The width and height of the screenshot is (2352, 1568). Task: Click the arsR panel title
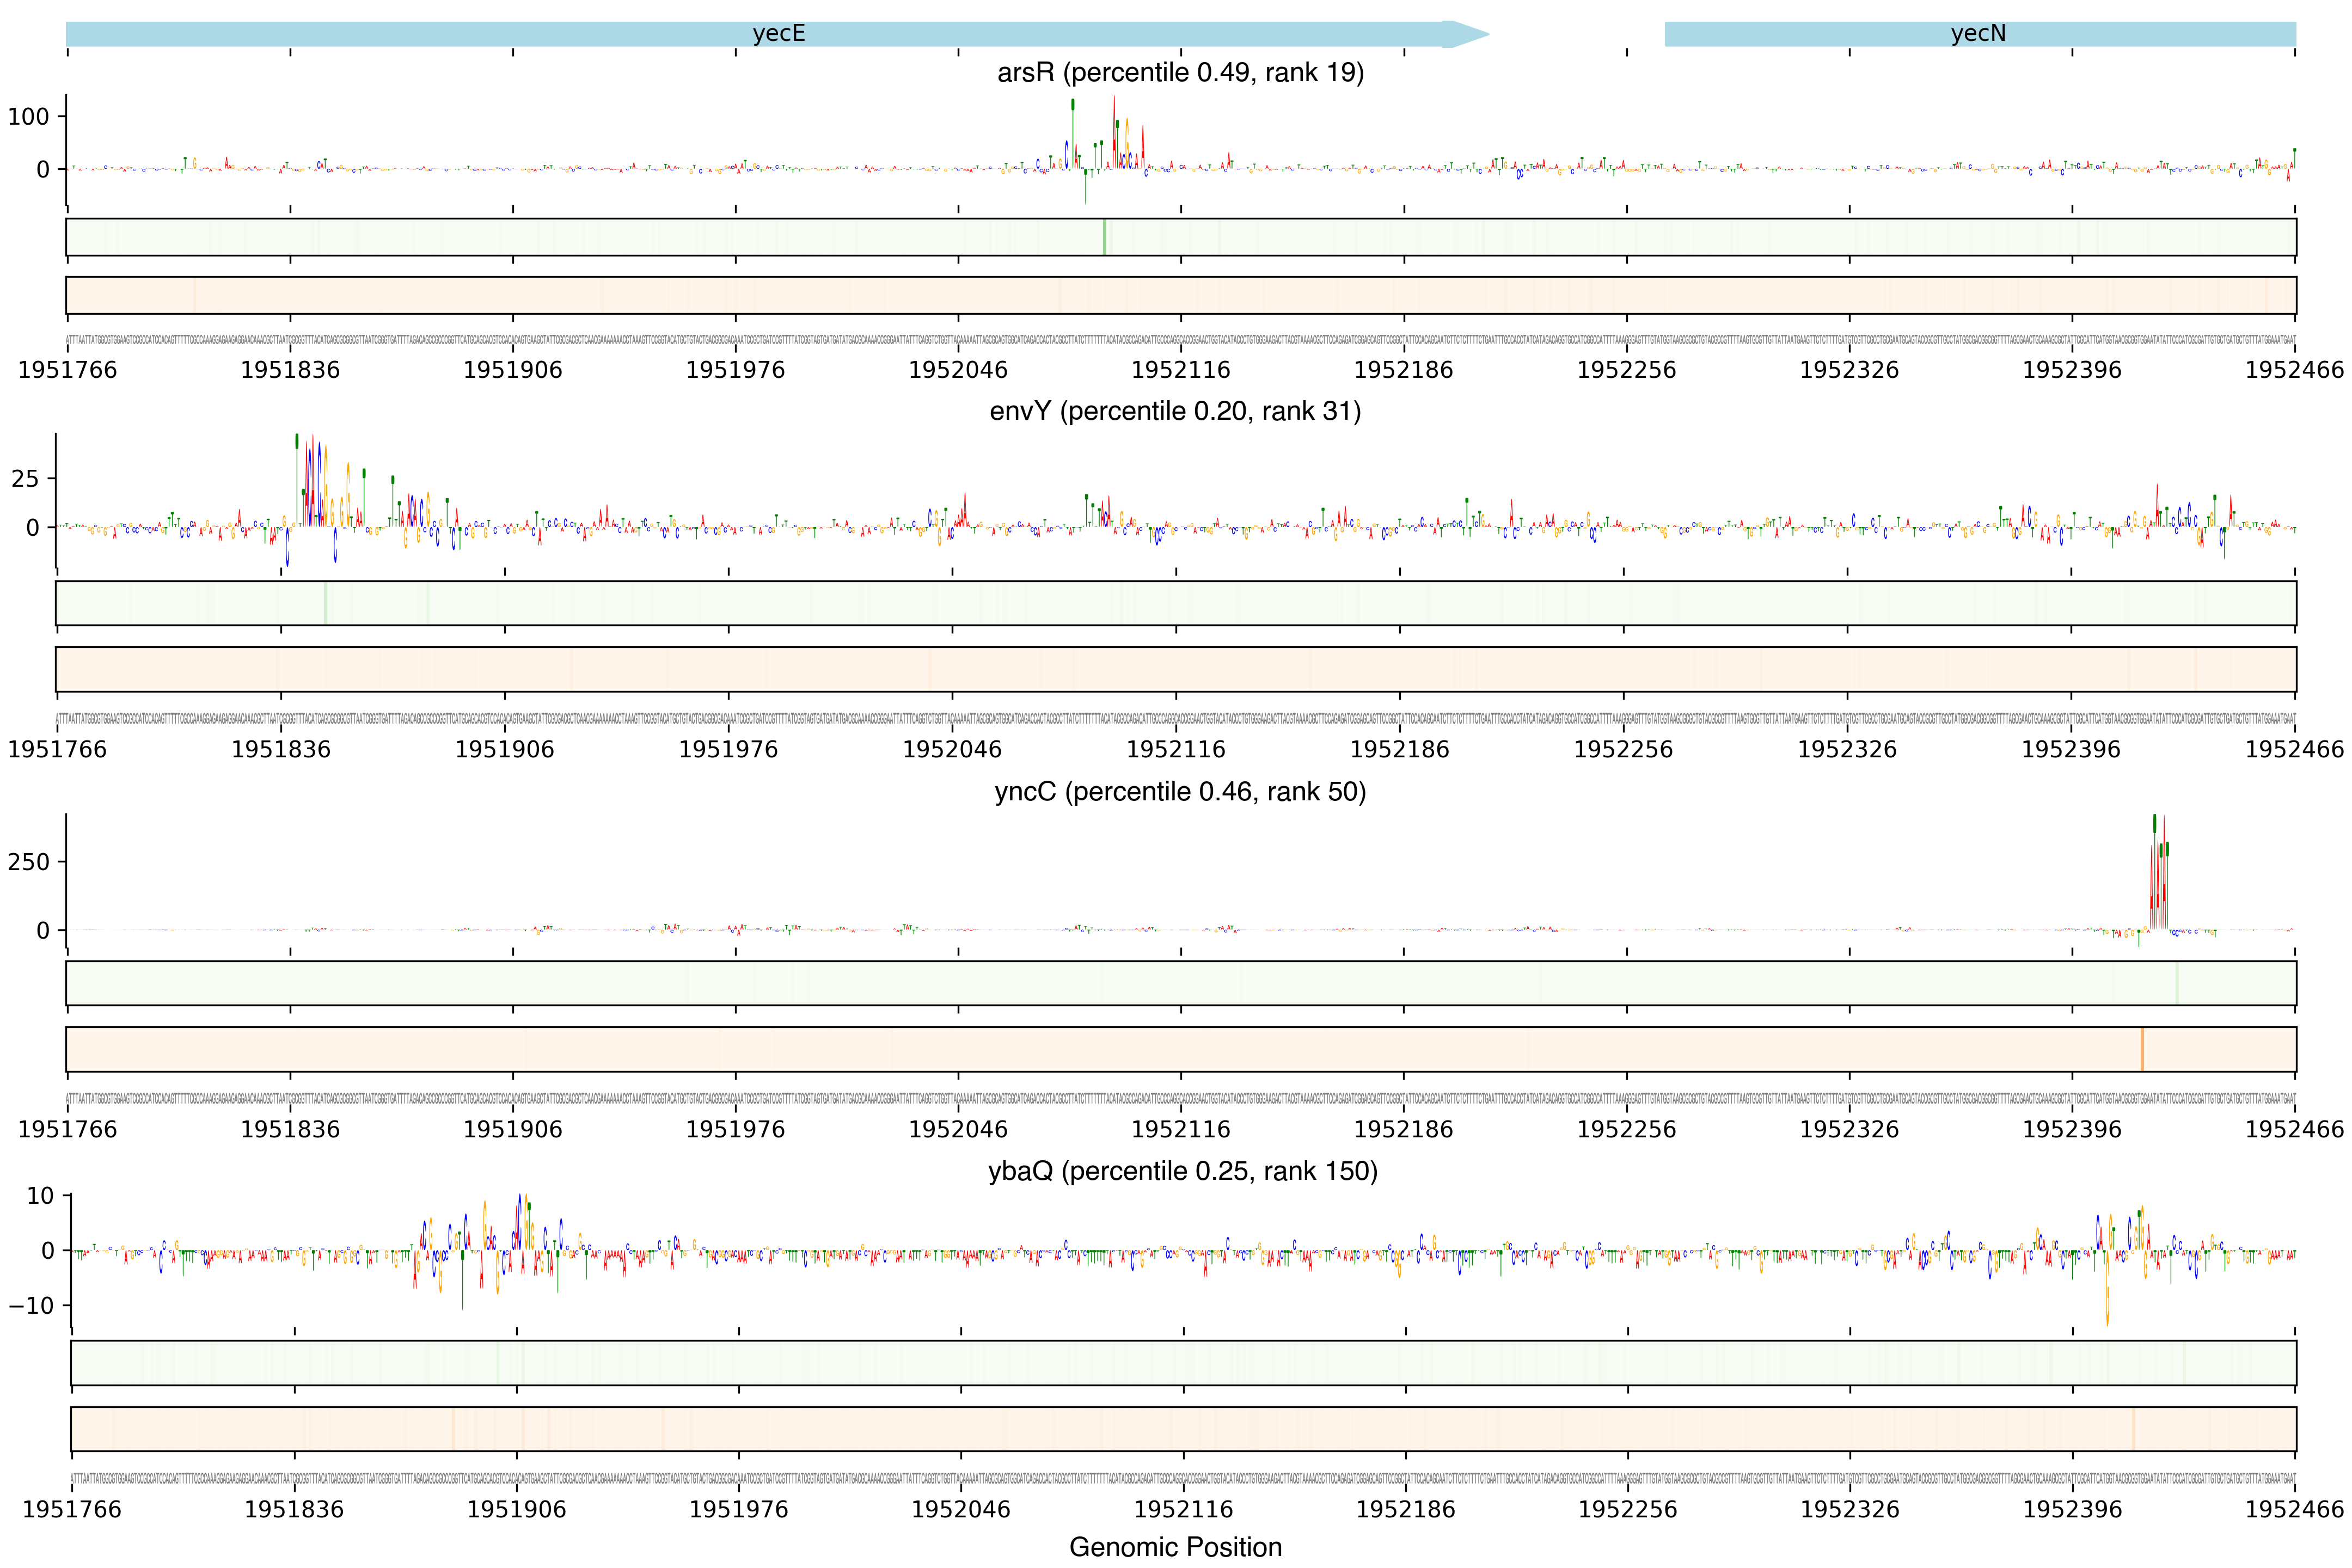[x=1180, y=72]
